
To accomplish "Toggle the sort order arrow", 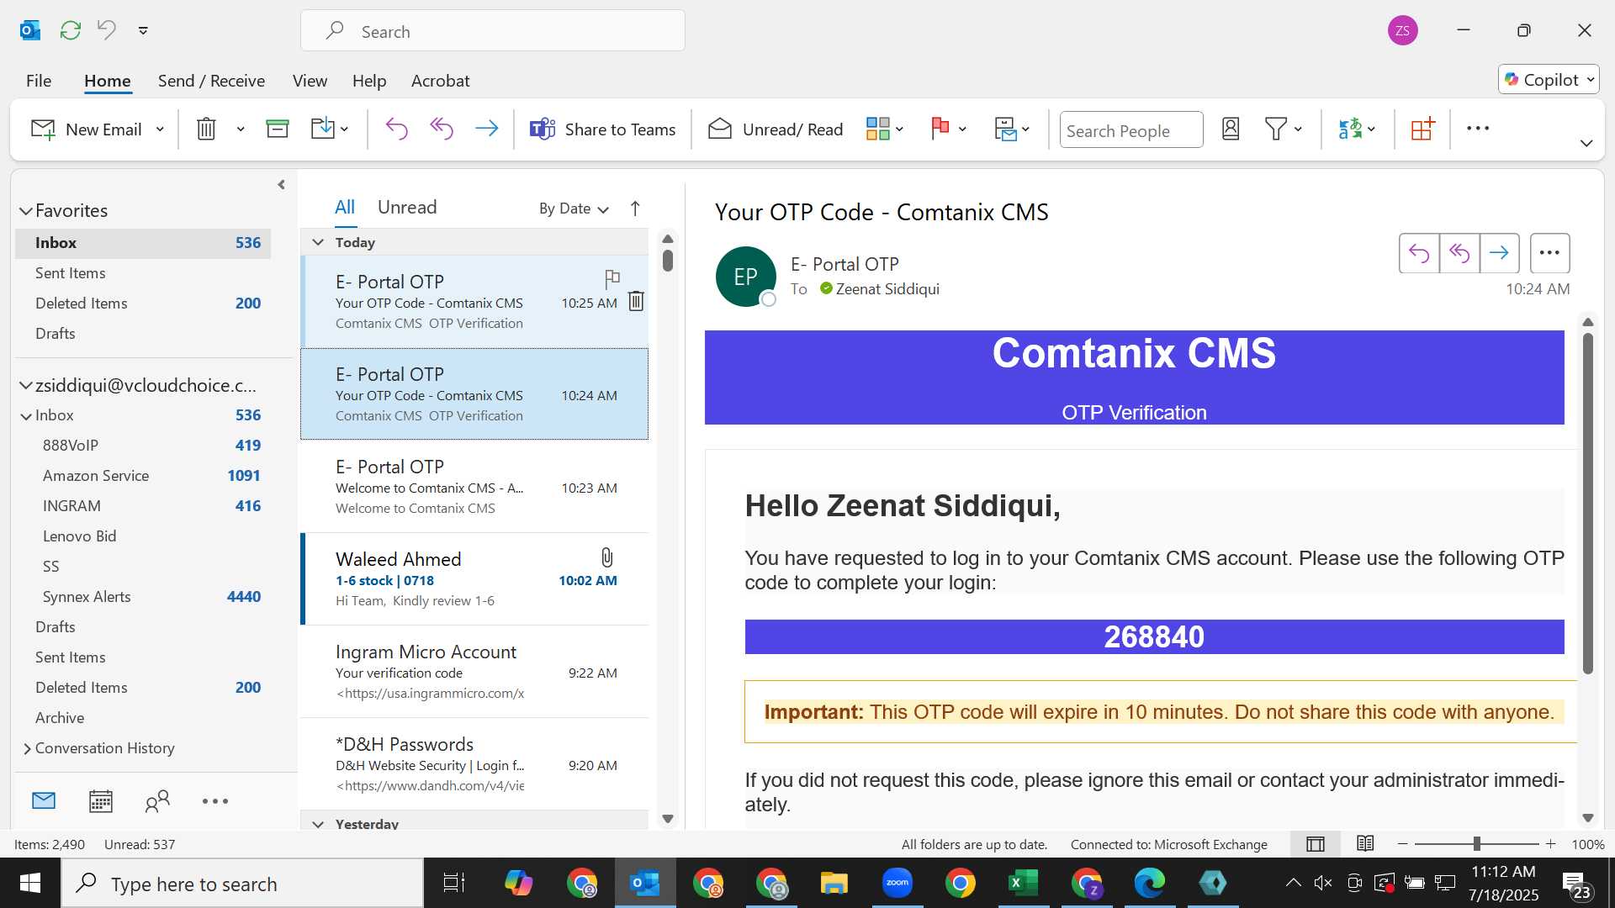I will [x=635, y=209].
